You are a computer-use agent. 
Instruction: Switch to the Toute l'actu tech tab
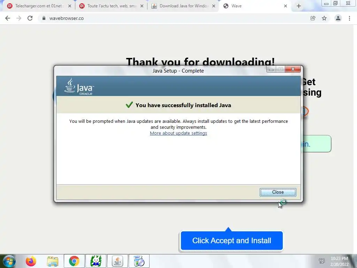click(x=112, y=6)
